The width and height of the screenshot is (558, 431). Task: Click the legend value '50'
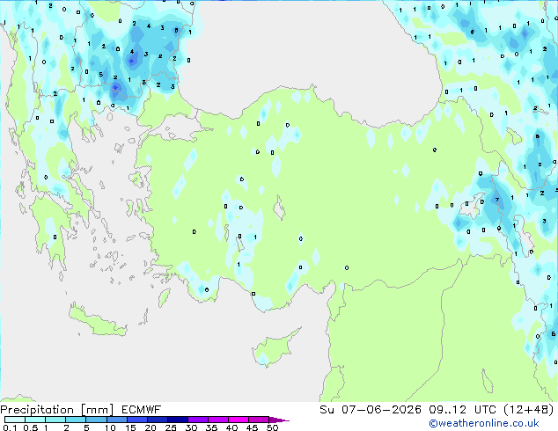(x=272, y=427)
